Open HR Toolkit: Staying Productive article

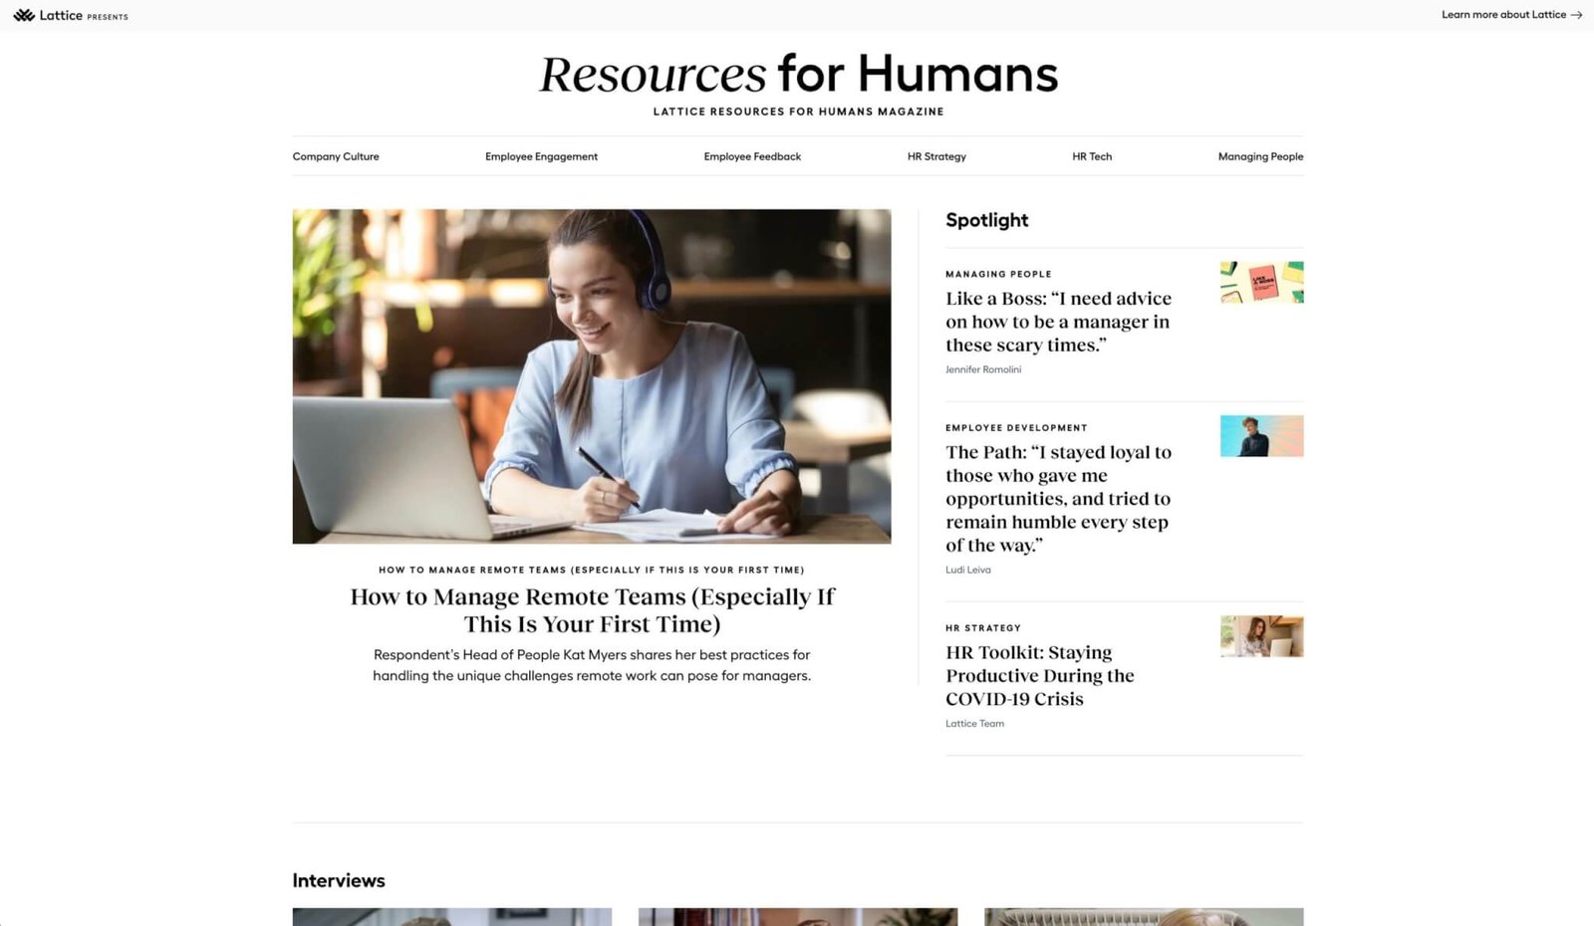1040,675
